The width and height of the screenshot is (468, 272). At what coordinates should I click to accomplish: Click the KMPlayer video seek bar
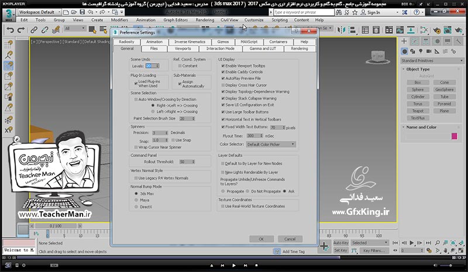pyautogui.click(x=234, y=257)
